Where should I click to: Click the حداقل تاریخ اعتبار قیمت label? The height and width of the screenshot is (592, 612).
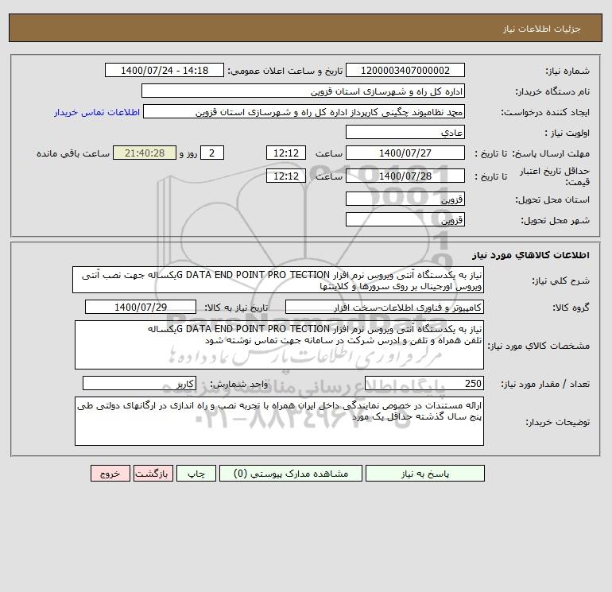tap(555, 176)
